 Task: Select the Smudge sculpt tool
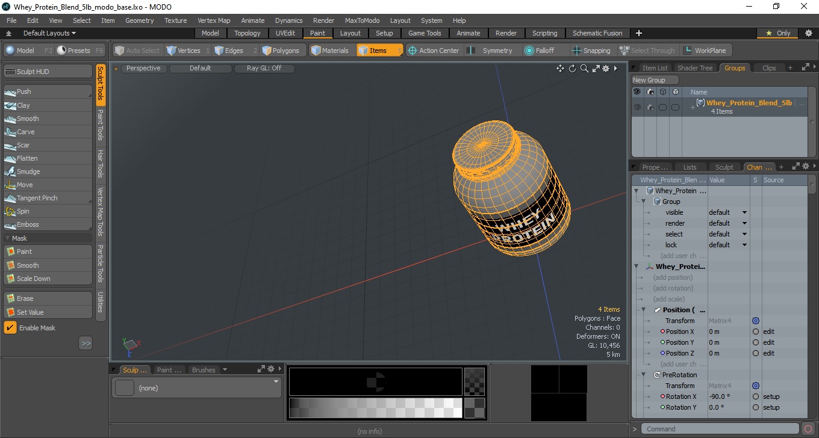tap(48, 171)
